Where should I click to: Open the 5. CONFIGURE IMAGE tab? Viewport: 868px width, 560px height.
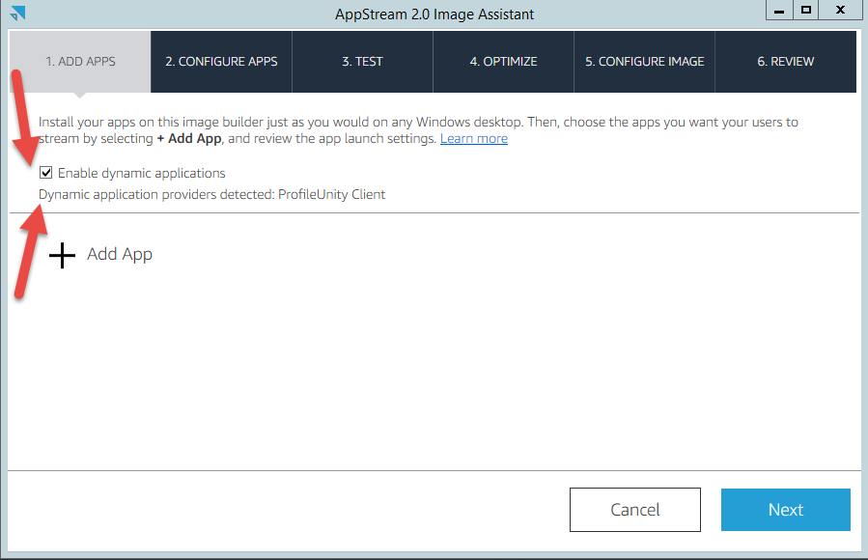coord(644,62)
